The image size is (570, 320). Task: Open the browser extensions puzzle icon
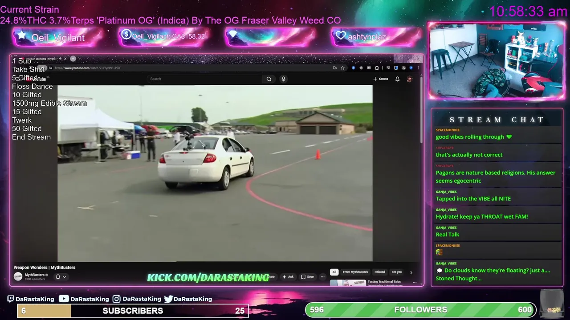377,68
